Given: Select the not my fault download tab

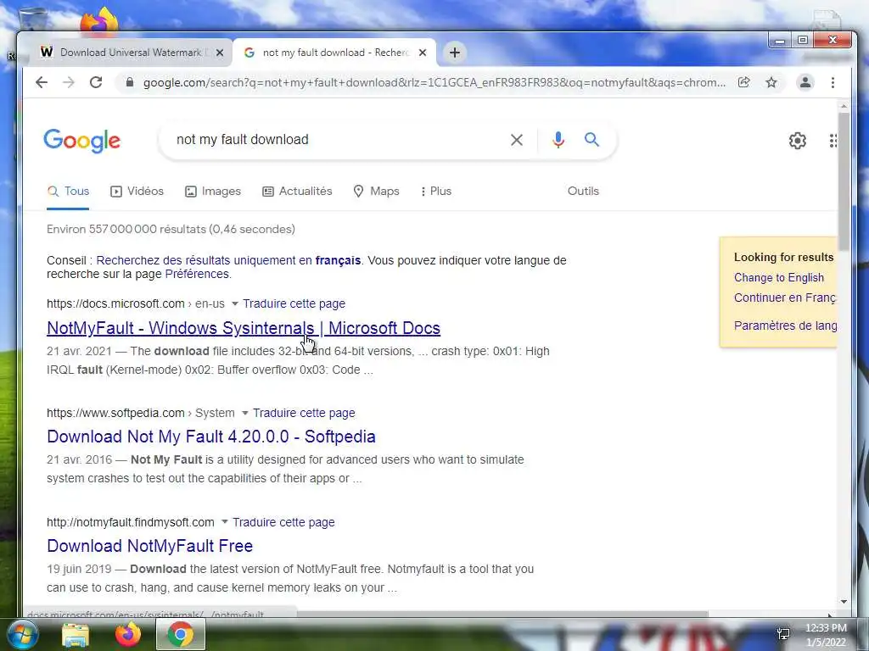Looking at the screenshot, I should [334, 53].
